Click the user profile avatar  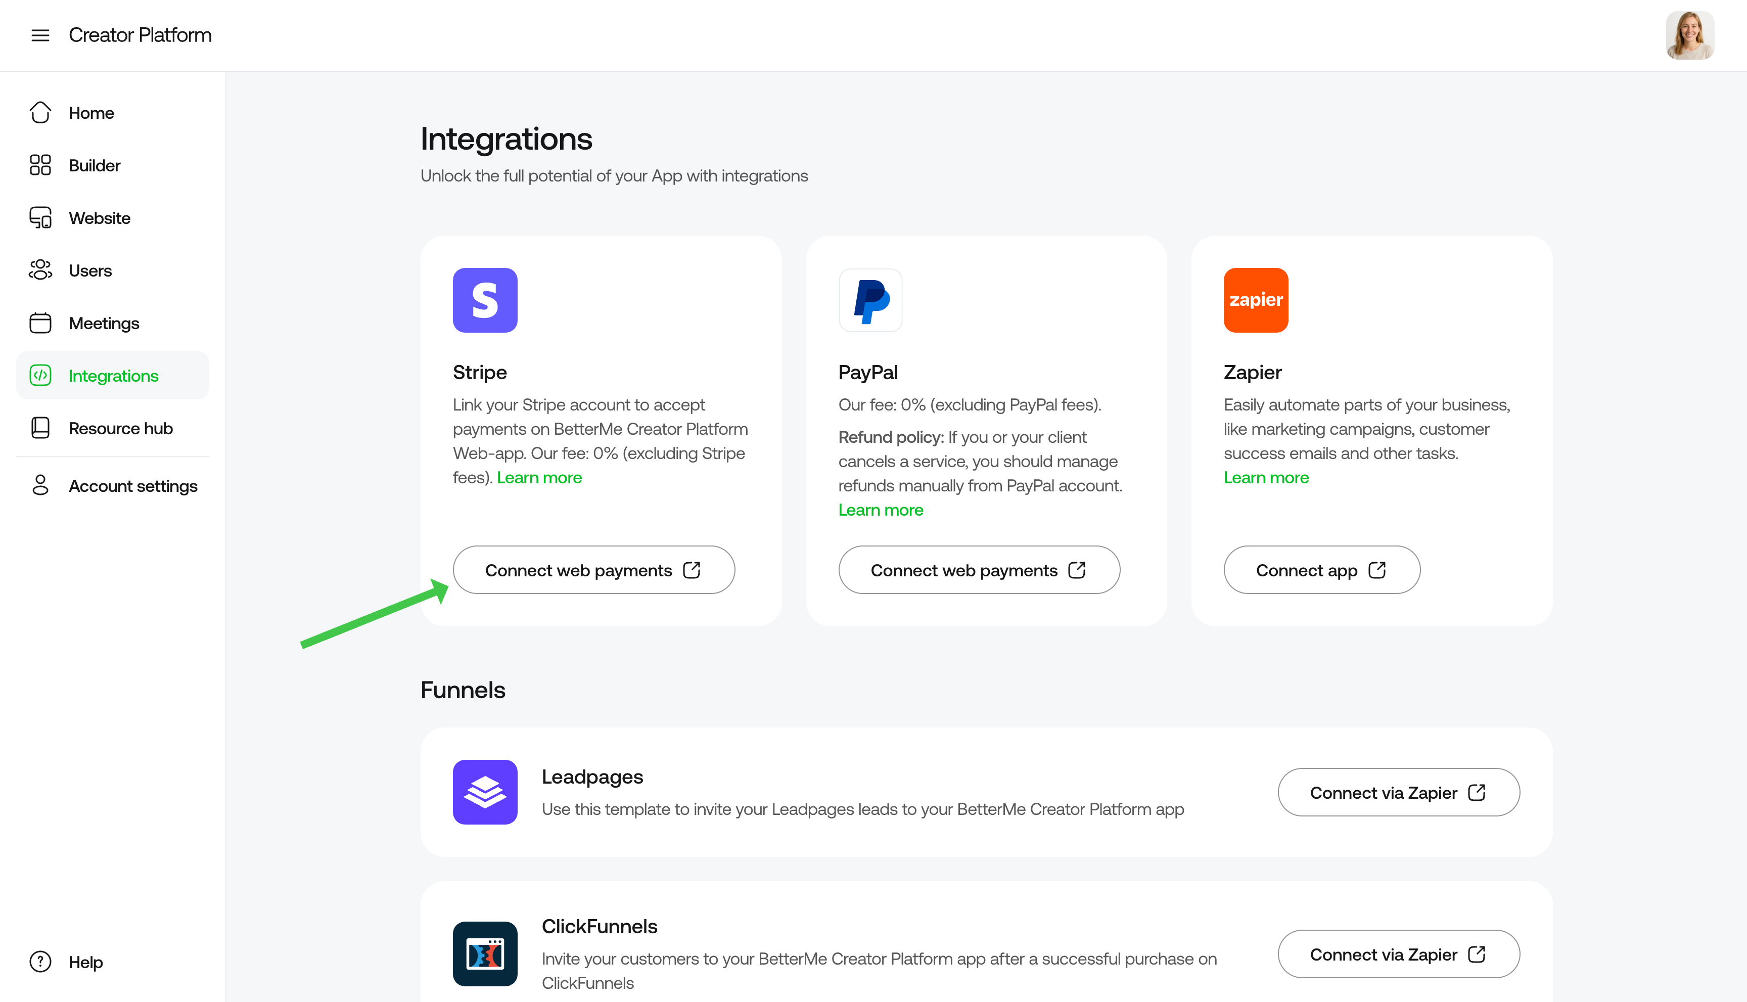1689,35
